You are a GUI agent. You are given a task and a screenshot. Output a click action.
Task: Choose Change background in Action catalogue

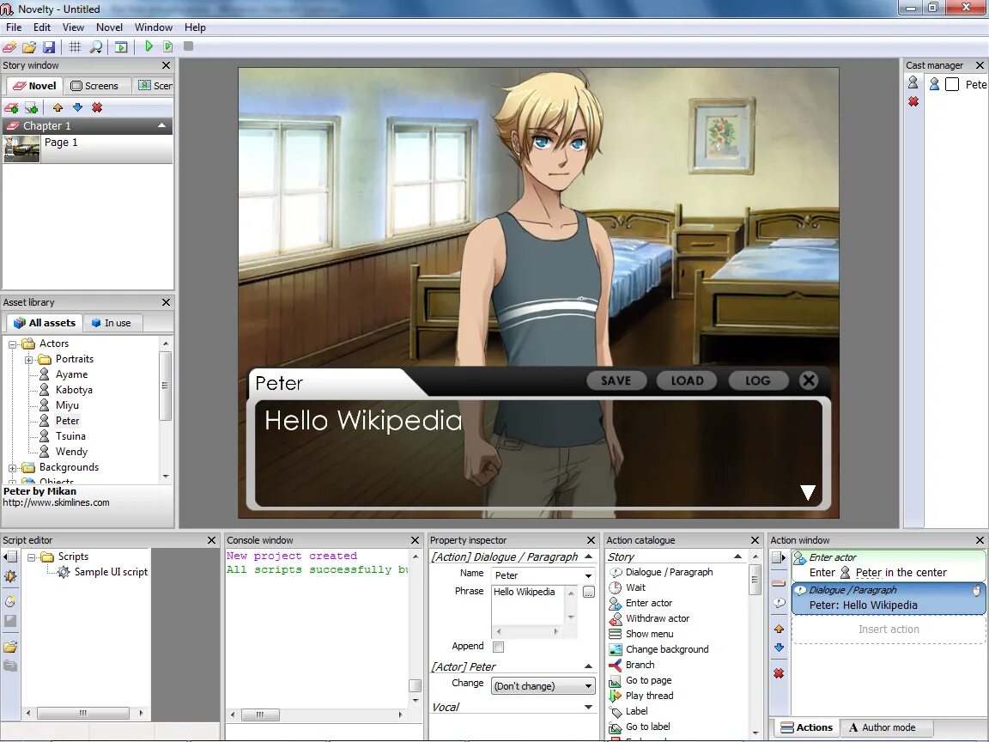coord(667,649)
